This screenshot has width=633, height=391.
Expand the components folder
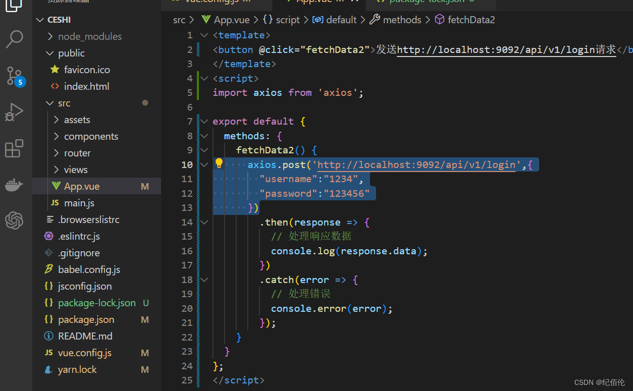tap(56, 136)
